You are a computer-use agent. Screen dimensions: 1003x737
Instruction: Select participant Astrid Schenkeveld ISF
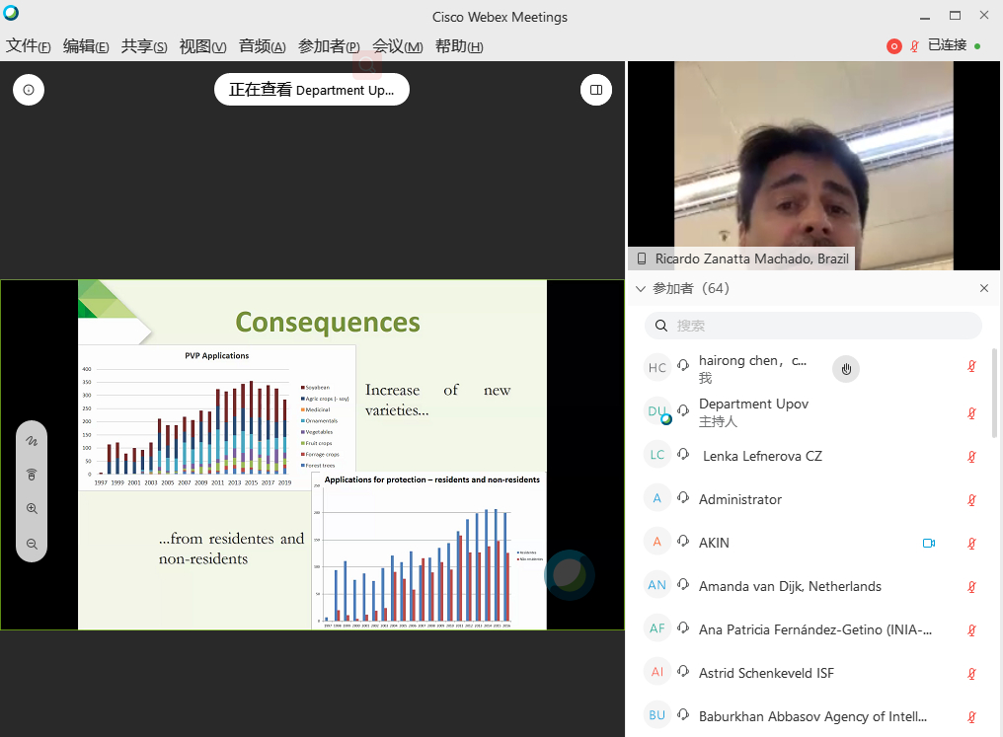[x=812, y=673]
